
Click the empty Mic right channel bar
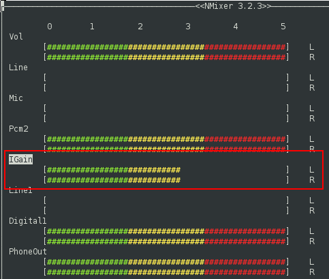(x=166, y=119)
